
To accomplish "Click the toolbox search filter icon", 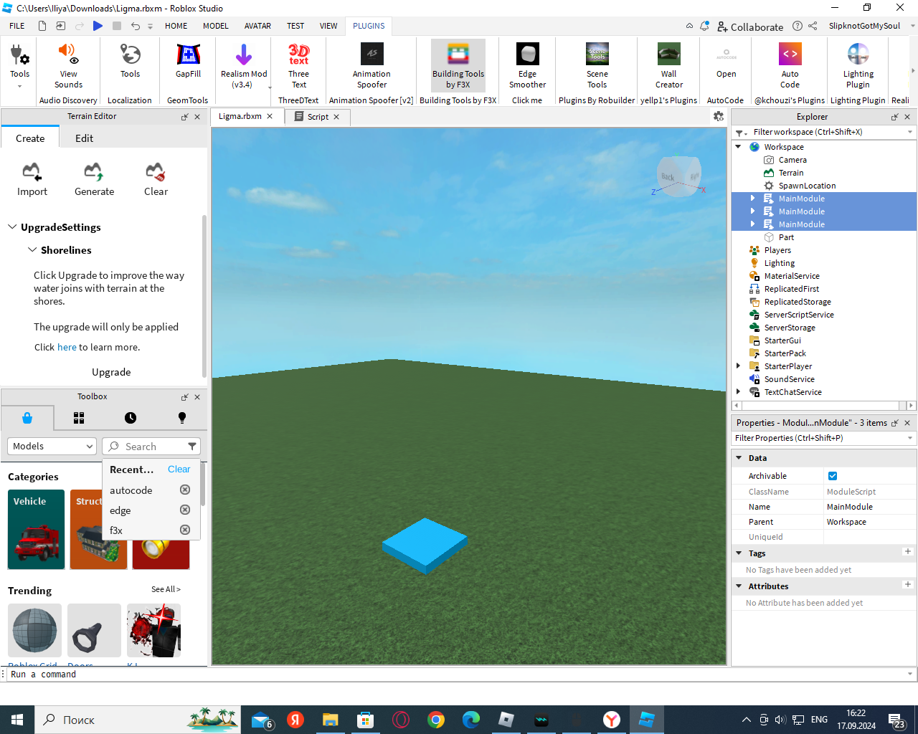I will 192,446.
